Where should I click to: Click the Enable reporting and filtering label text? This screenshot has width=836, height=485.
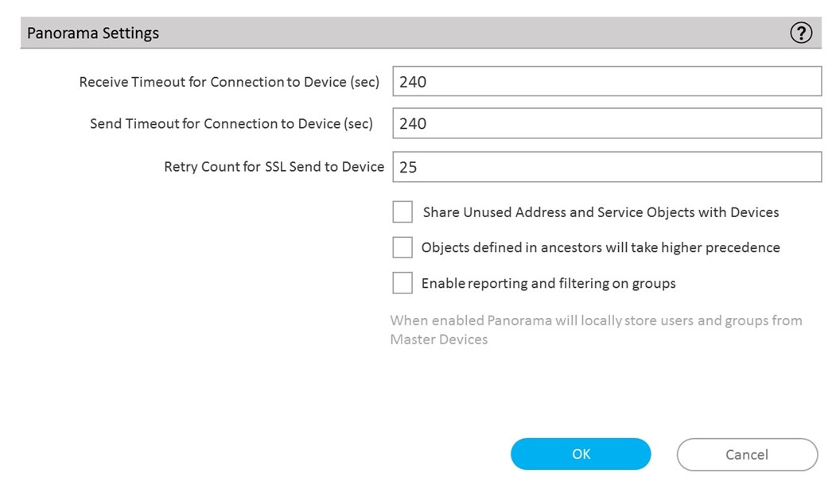pyautogui.click(x=549, y=284)
